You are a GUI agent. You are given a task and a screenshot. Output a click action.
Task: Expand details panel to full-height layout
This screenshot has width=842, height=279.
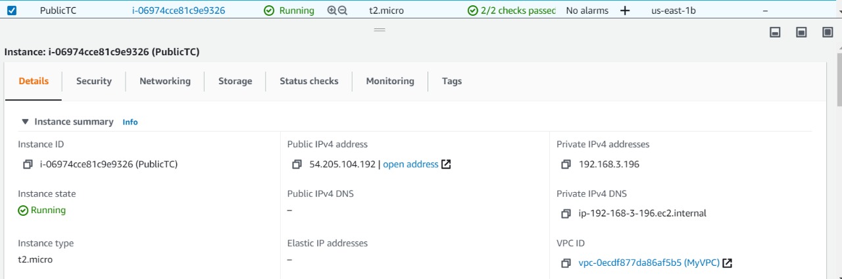pos(828,32)
